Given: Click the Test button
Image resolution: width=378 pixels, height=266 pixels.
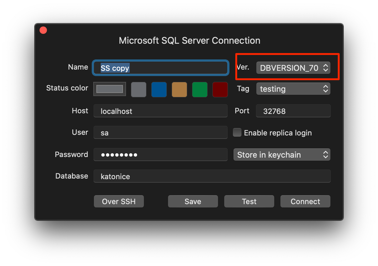Looking at the screenshot, I should point(249,201).
